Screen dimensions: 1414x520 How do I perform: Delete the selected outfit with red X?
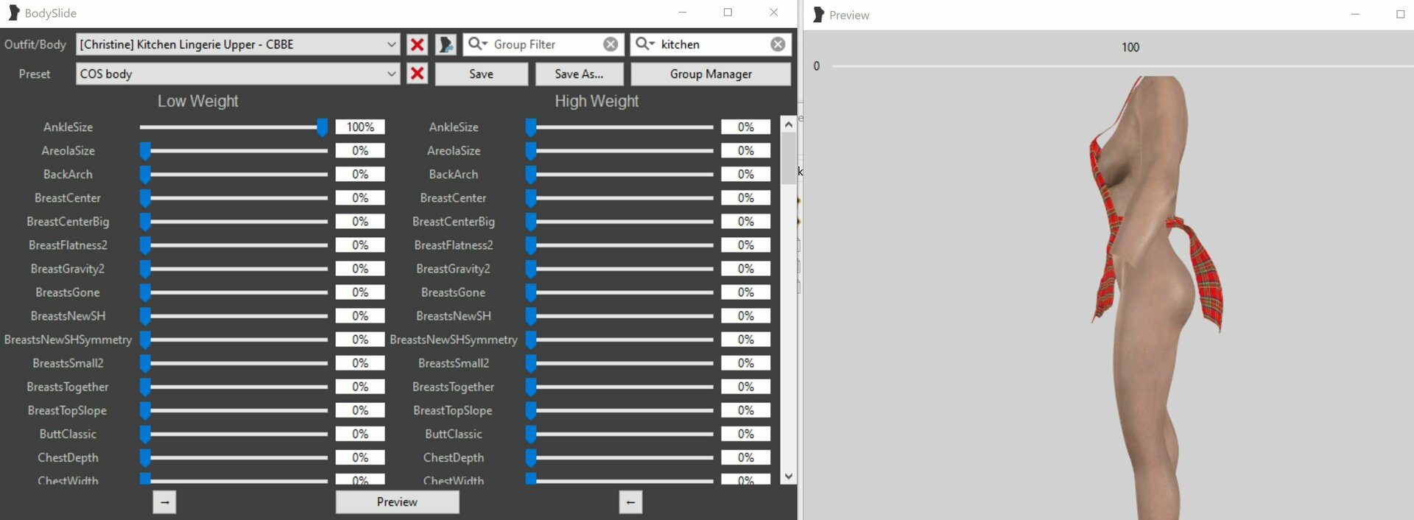(x=417, y=44)
